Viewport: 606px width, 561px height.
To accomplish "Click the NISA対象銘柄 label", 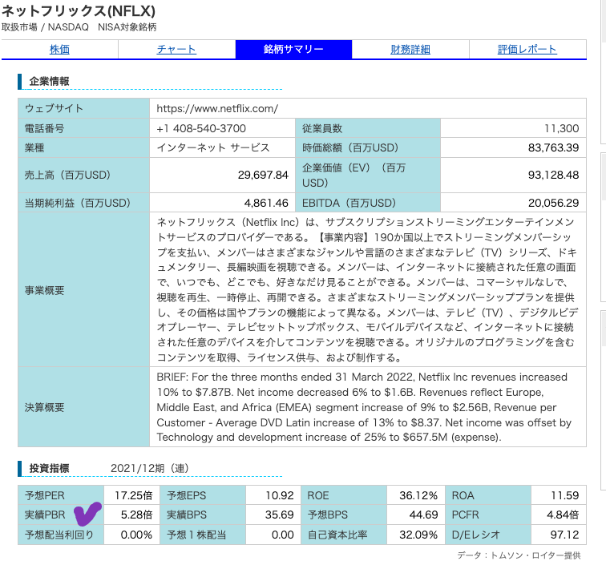I will coord(127,27).
